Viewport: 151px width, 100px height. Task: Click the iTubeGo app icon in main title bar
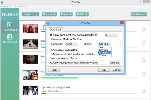tap(2, 2)
